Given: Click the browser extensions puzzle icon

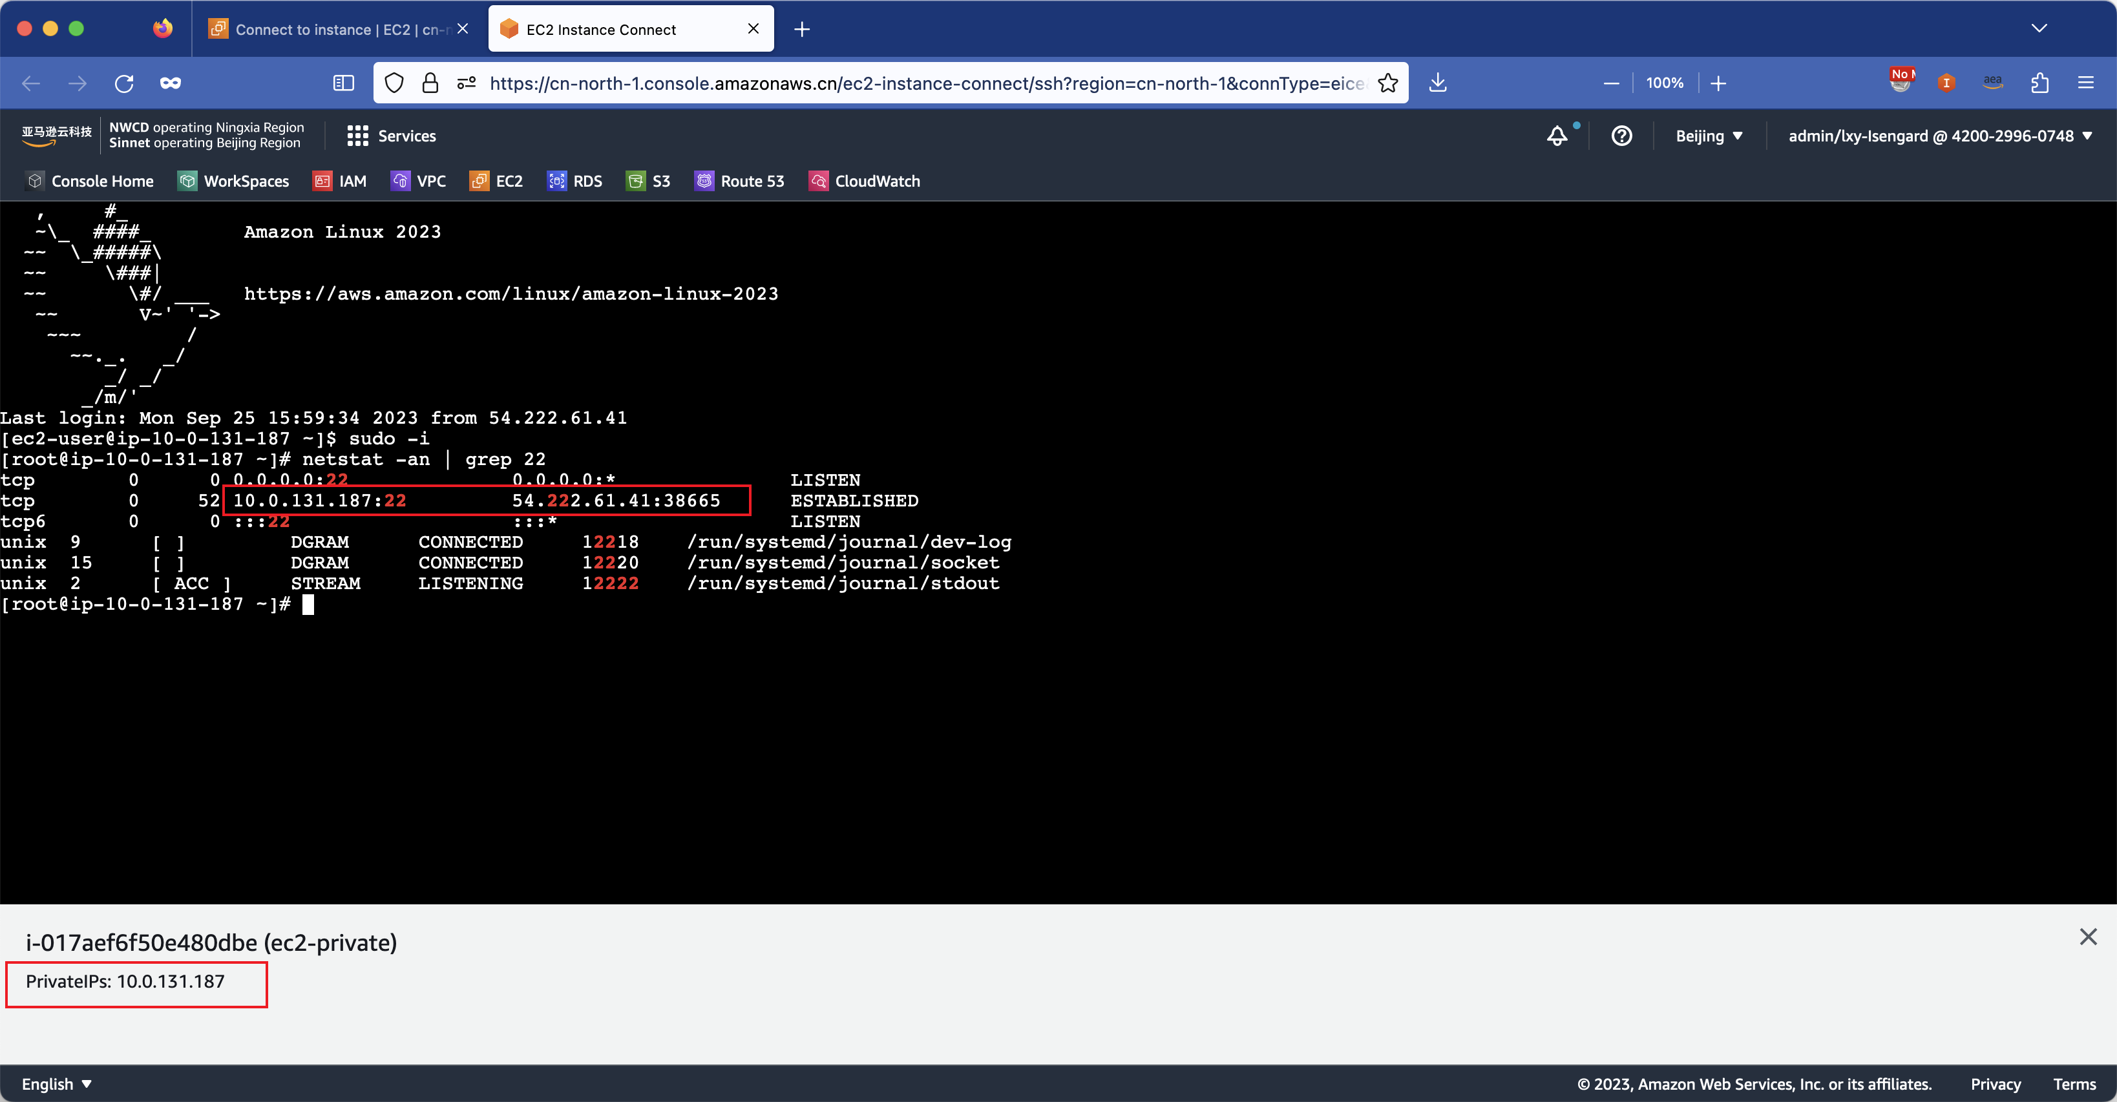Looking at the screenshot, I should point(2040,83).
